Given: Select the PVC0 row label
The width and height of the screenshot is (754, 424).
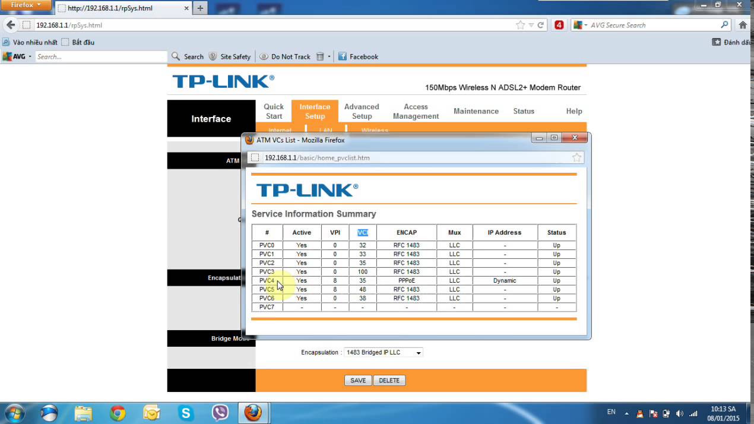Looking at the screenshot, I should coord(267,245).
